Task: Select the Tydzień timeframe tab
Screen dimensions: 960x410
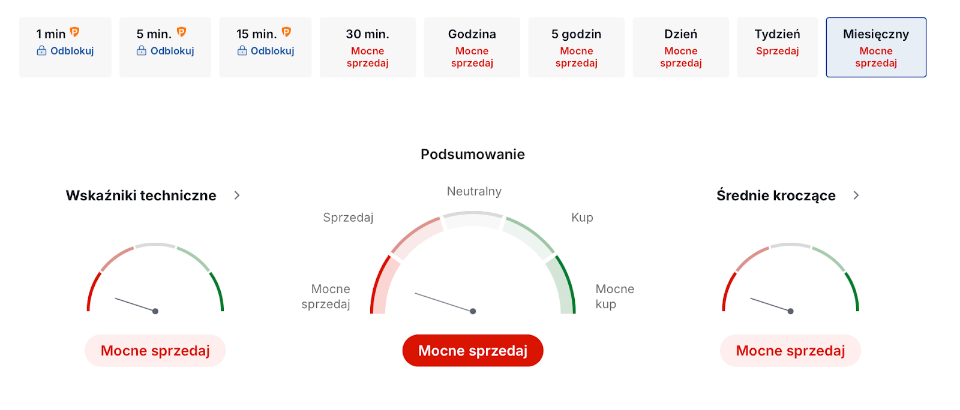Action: (x=777, y=47)
